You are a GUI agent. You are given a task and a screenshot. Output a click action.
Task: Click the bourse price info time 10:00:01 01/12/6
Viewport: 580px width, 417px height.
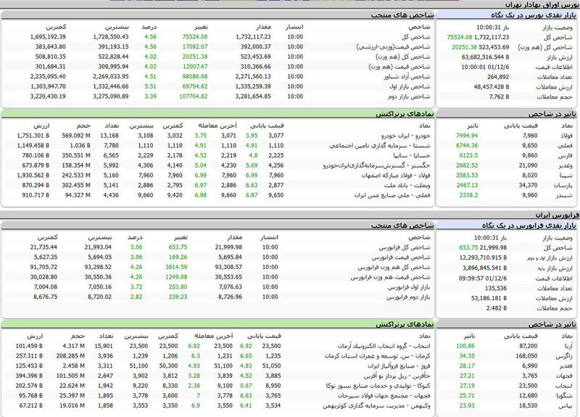click(485, 67)
